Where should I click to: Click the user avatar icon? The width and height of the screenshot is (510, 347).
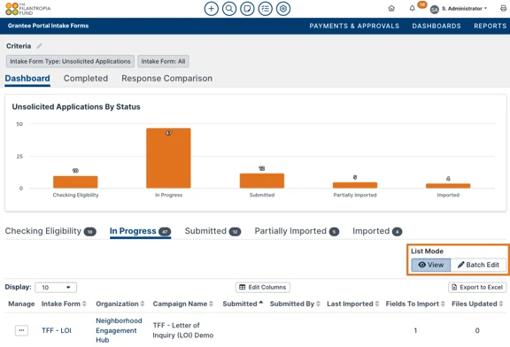(x=435, y=10)
